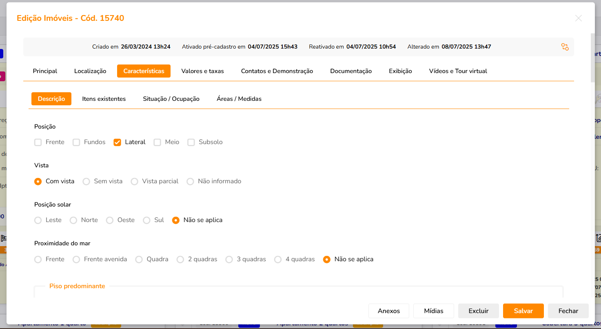Select the Vista parcial radio option

[134, 182]
